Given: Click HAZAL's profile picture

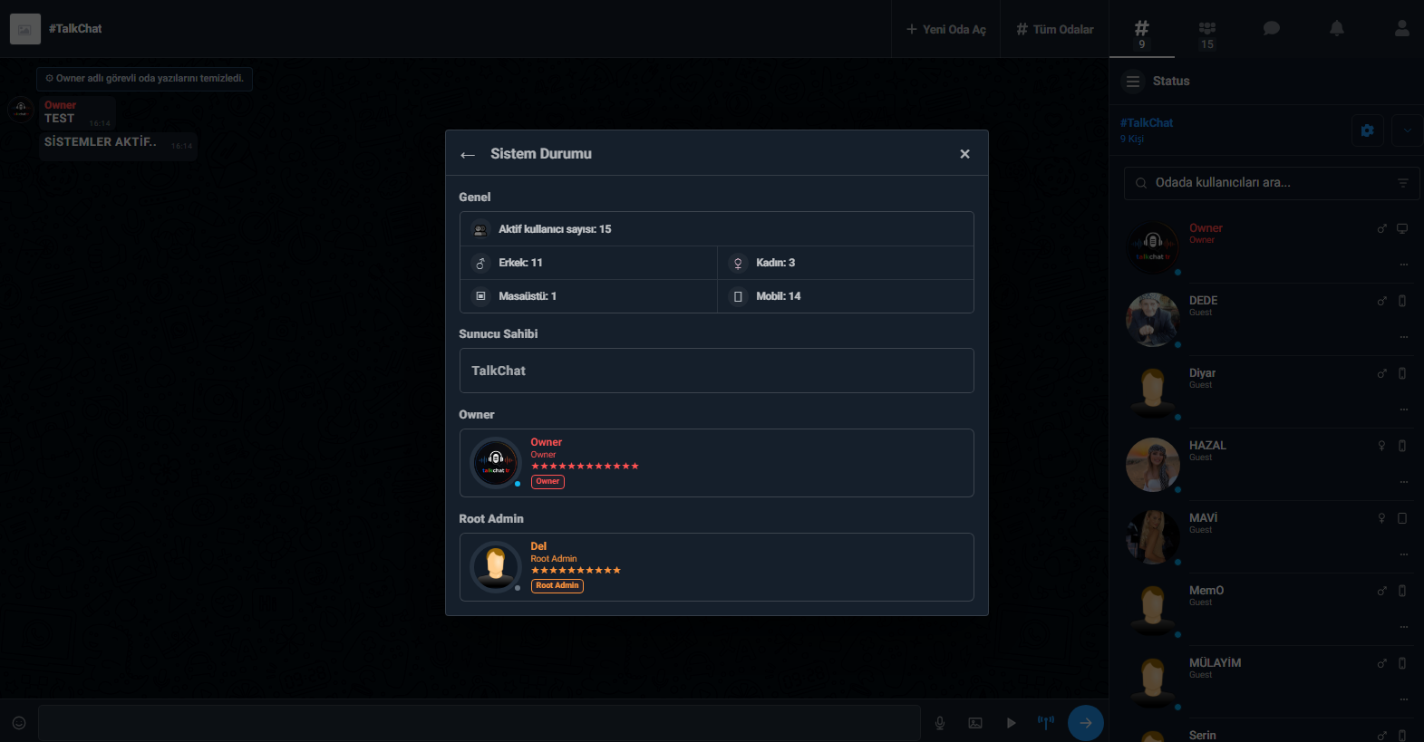Looking at the screenshot, I should click(1153, 465).
